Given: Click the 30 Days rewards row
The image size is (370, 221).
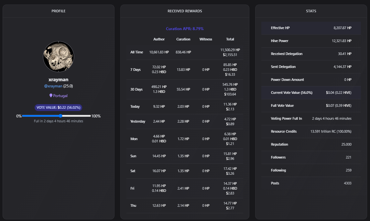Looking at the screenshot, I should tap(185, 89).
